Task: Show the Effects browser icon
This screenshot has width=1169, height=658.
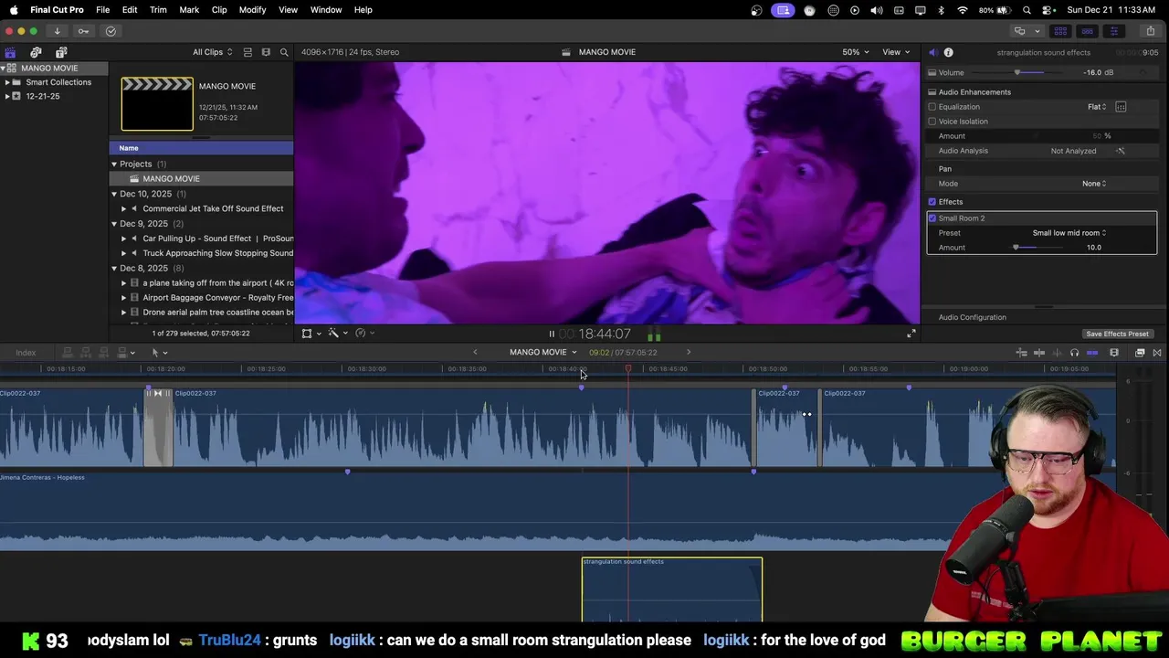Action: tap(1140, 353)
